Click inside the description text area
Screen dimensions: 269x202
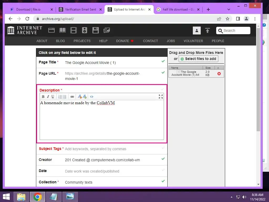pyautogui.click(x=102, y=120)
